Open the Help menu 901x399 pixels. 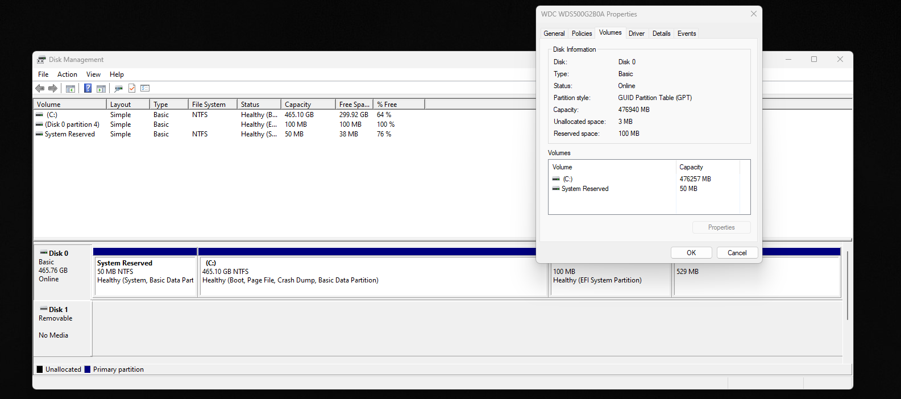tap(117, 74)
